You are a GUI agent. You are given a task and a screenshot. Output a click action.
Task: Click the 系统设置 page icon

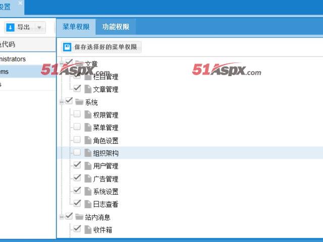coord(88,191)
